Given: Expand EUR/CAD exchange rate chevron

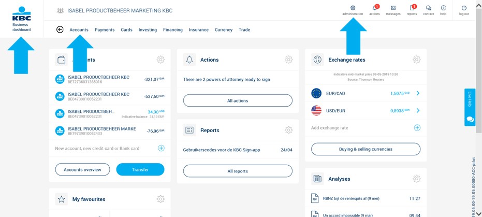Looking at the screenshot, I should (418, 93).
